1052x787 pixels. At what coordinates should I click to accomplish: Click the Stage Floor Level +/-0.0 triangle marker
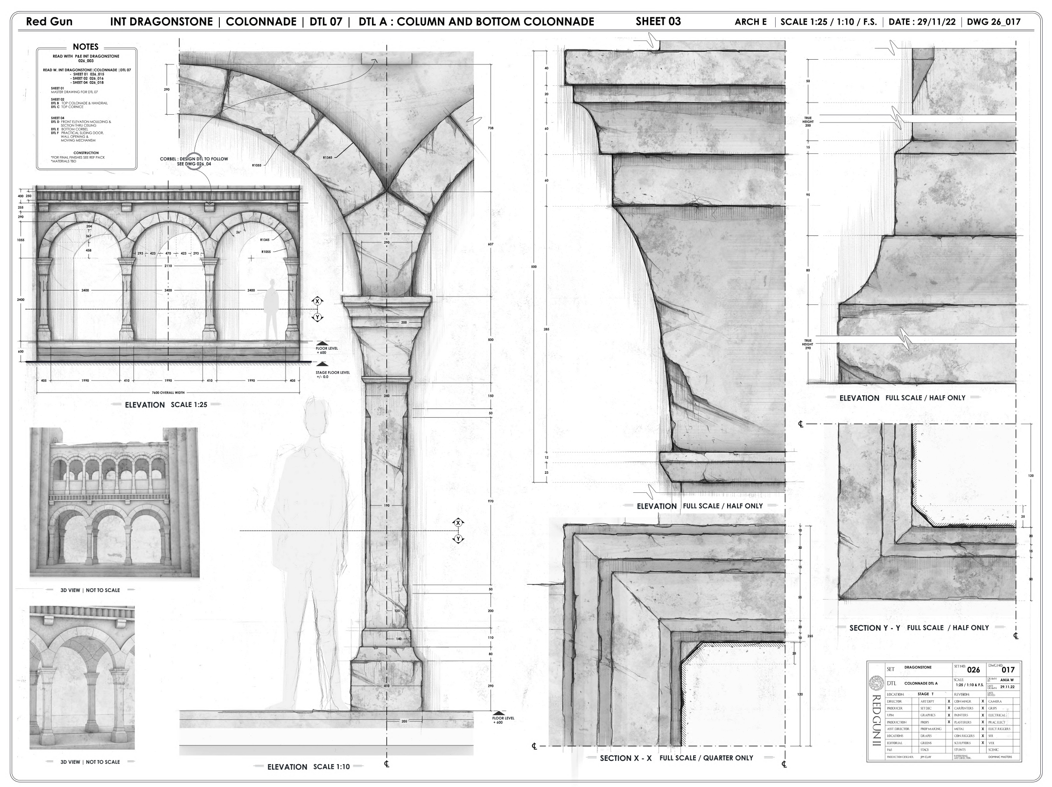322,364
